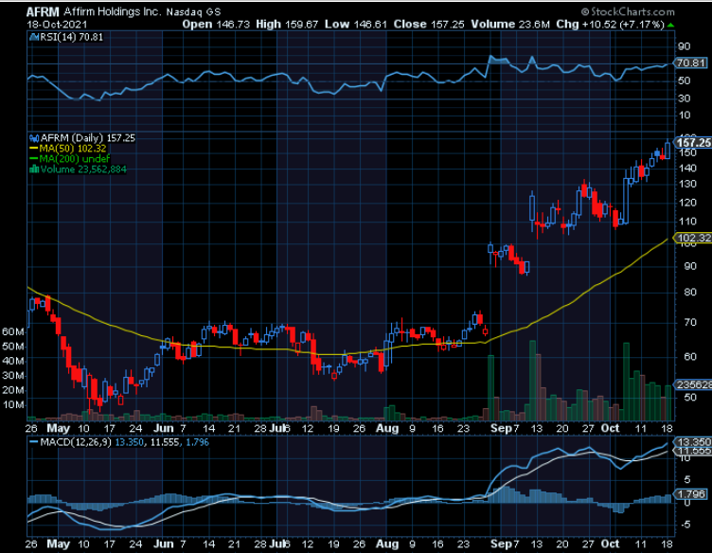Click the High 159.67 value
This screenshot has width=712, height=553.
coord(287,25)
